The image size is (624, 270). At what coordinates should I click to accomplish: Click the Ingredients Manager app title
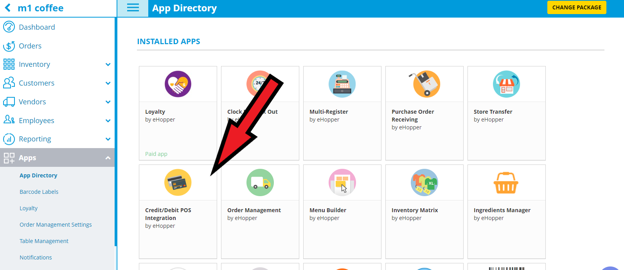coord(502,210)
